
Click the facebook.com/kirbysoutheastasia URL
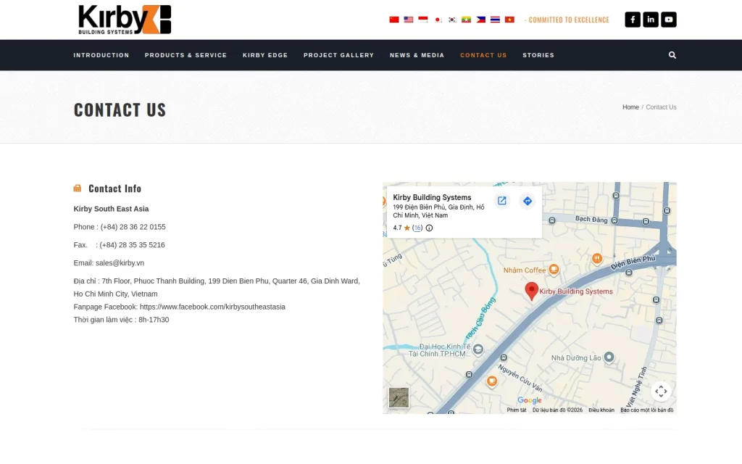point(212,307)
